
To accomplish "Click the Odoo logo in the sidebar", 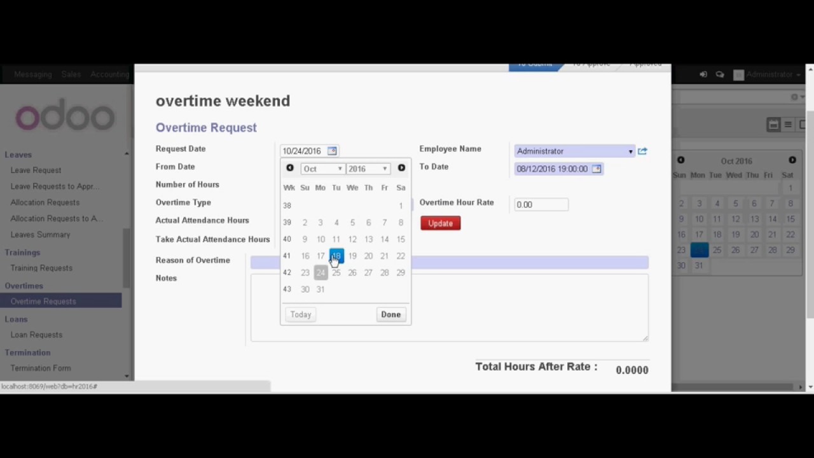I will [66, 117].
